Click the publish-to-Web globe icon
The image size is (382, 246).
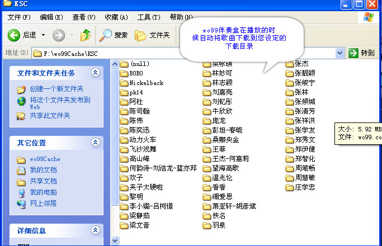pyautogui.click(x=21, y=101)
